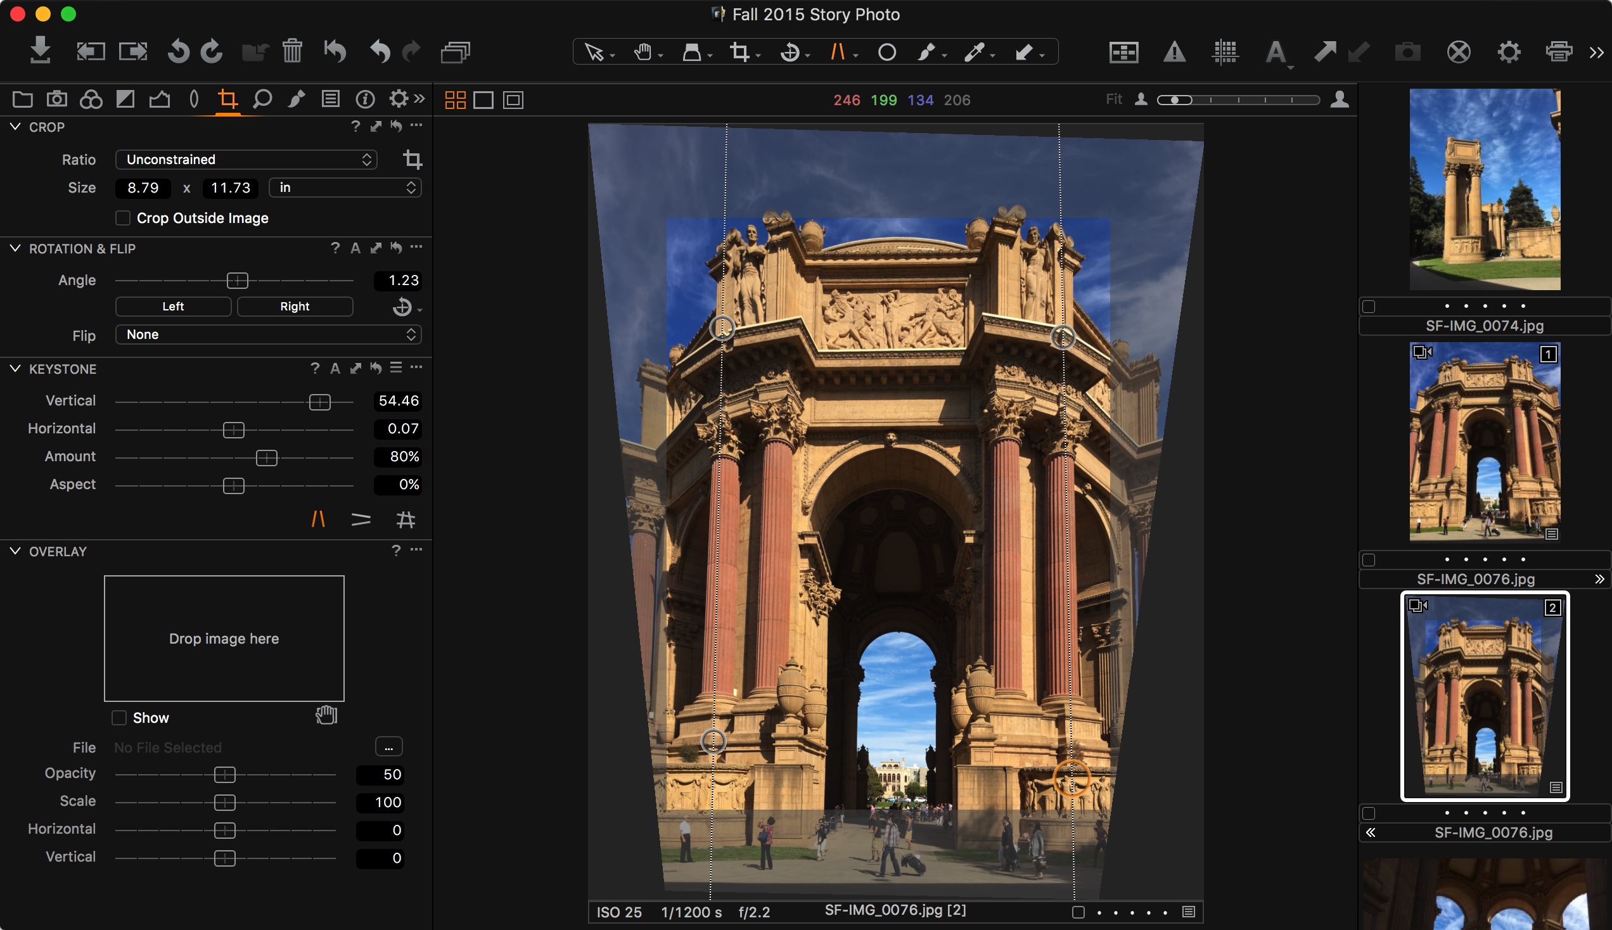Toggle the grid overlay icon
The height and width of the screenshot is (930, 1612).
click(1224, 52)
